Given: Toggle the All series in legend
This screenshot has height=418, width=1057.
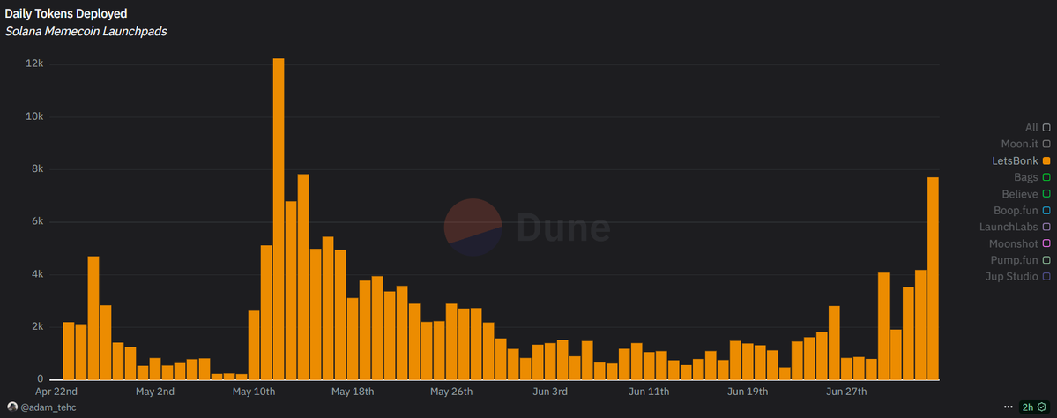Looking at the screenshot, I should click(1037, 127).
